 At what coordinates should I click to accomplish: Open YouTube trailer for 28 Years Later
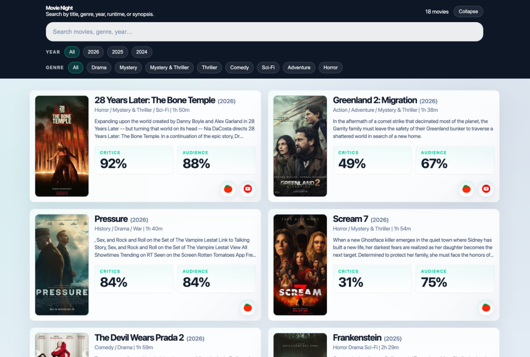pyautogui.click(x=248, y=189)
